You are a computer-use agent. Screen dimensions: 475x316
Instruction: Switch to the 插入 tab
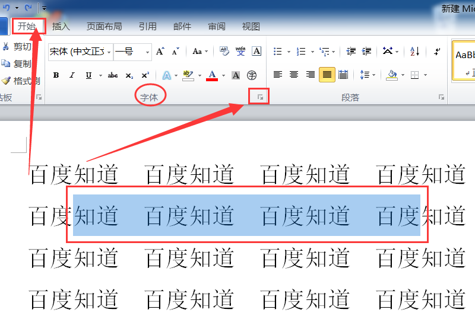(x=61, y=27)
